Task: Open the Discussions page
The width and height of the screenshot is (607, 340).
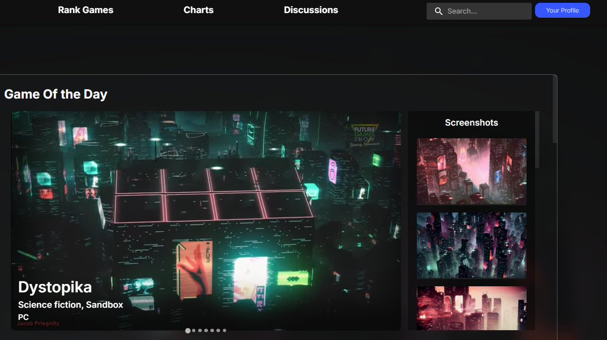Action: pos(311,10)
